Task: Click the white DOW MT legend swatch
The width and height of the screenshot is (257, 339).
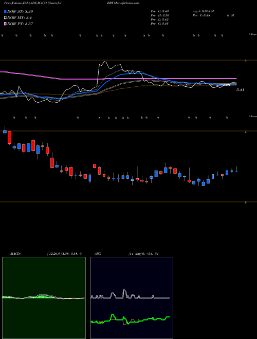Action: pos(5,18)
